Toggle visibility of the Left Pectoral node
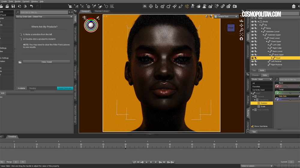The height and width of the screenshot is (168, 300). [x=252, y=61]
